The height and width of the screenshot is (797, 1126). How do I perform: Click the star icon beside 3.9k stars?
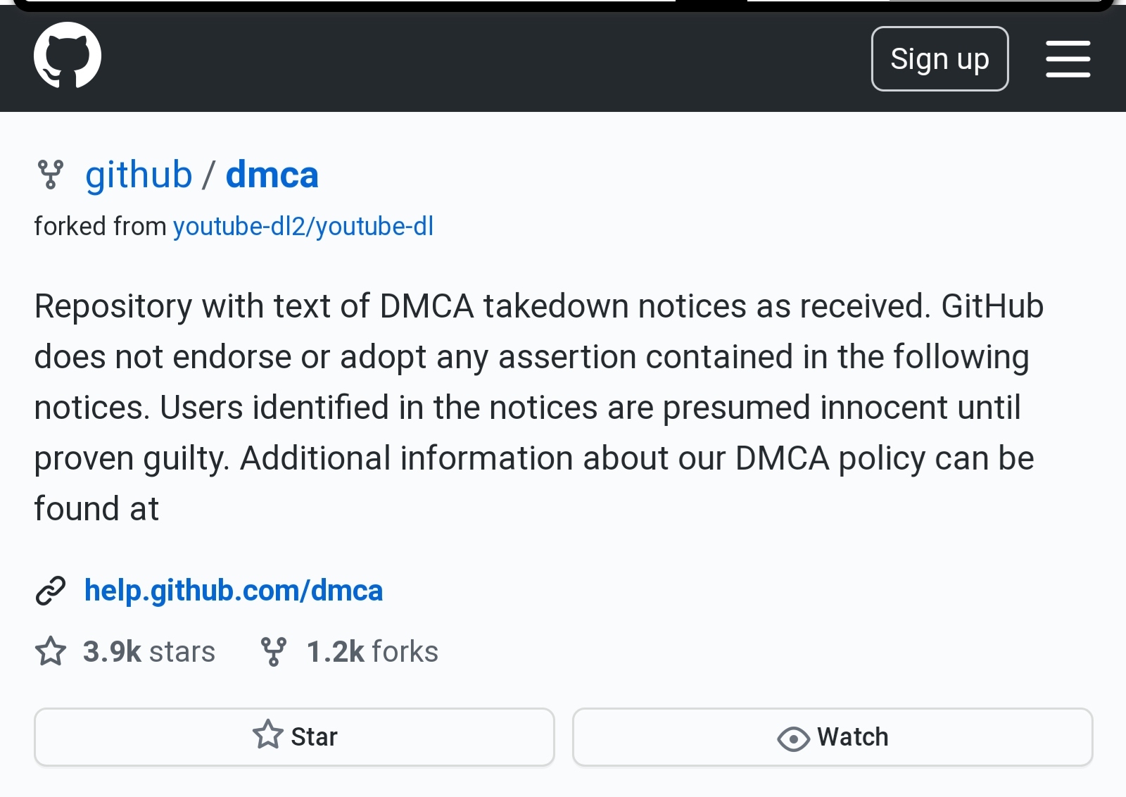(x=51, y=651)
